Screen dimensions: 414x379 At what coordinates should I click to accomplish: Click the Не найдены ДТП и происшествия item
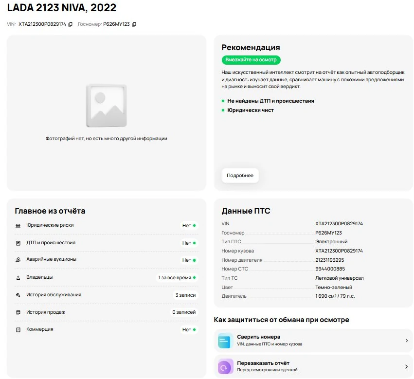(x=270, y=101)
